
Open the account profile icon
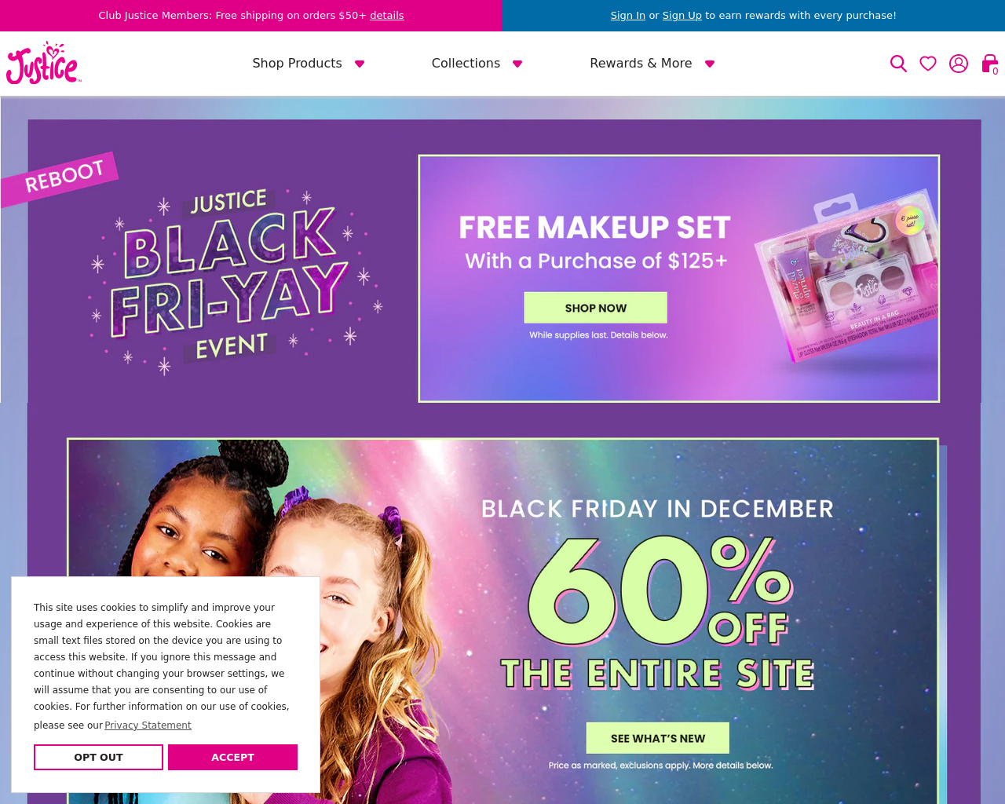959,64
